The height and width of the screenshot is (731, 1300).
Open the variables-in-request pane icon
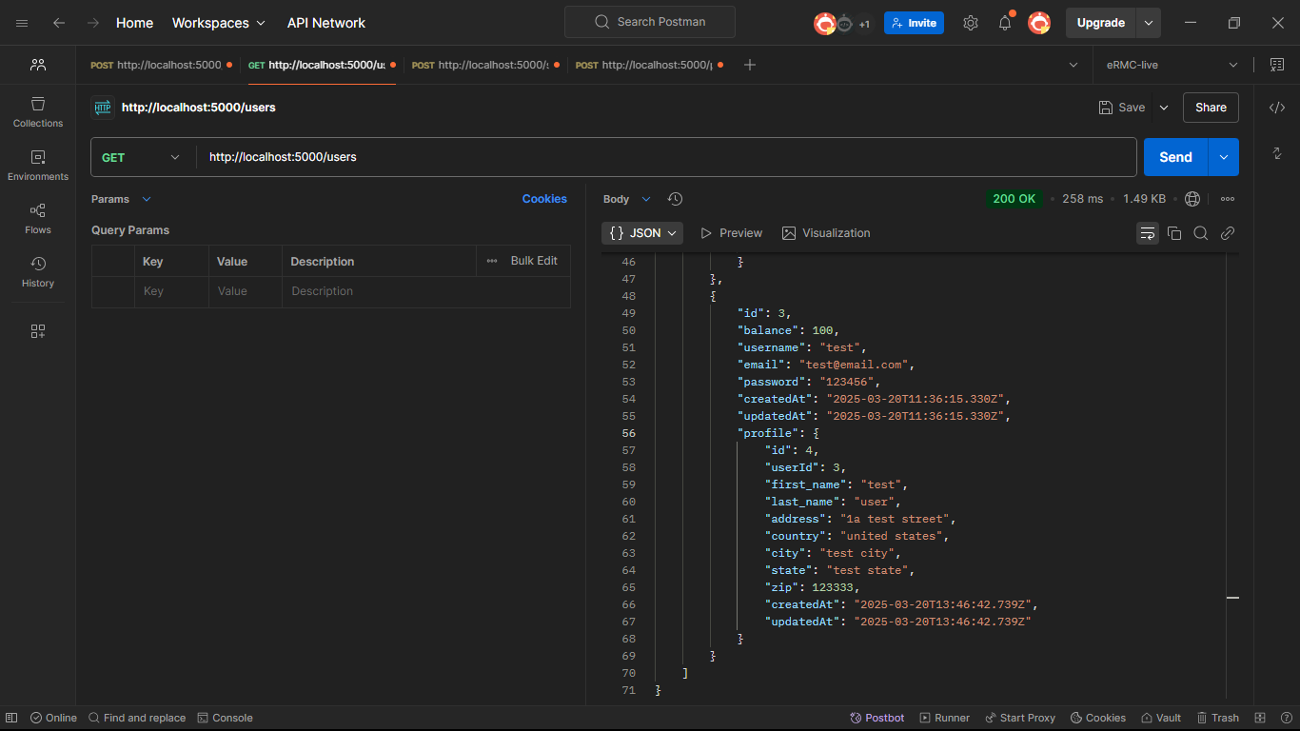tap(1277, 65)
